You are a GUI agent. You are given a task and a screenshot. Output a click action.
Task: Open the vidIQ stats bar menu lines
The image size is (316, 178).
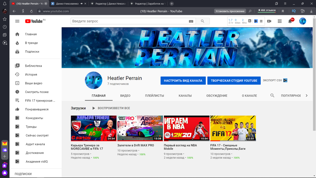(261, 21)
